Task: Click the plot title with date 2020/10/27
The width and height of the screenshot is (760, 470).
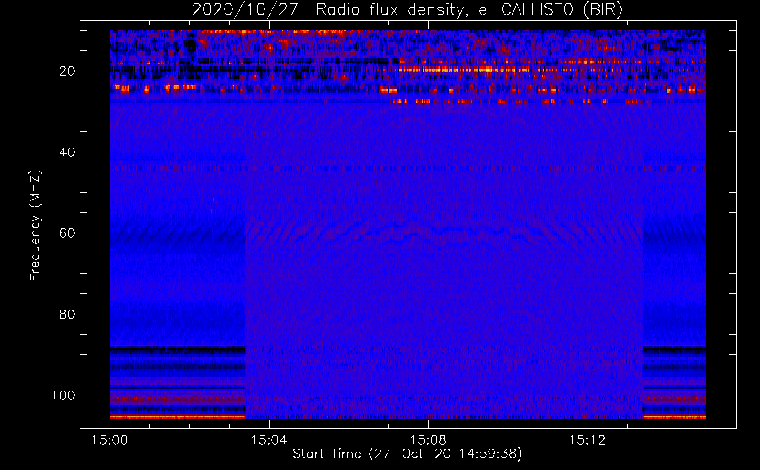Action: [407, 9]
